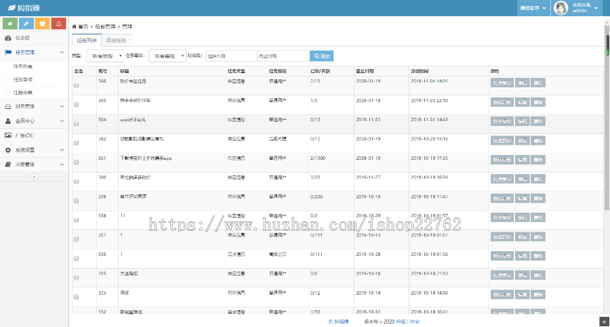Click the blue pencil edit shortcut icon
The width and height of the screenshot is (610, 327).
tap(26, 24)
